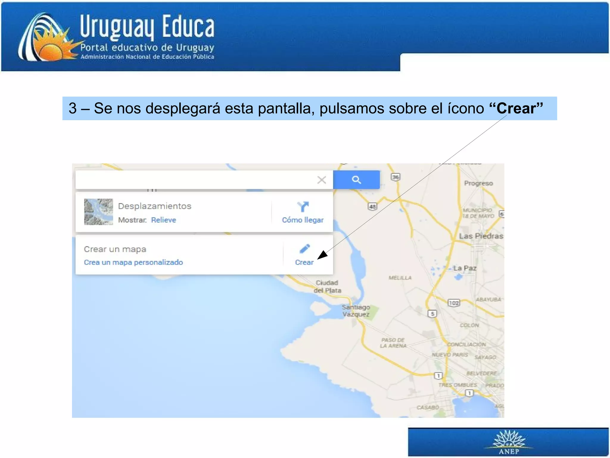Click the Desplazamientos heading

point(155,206)
